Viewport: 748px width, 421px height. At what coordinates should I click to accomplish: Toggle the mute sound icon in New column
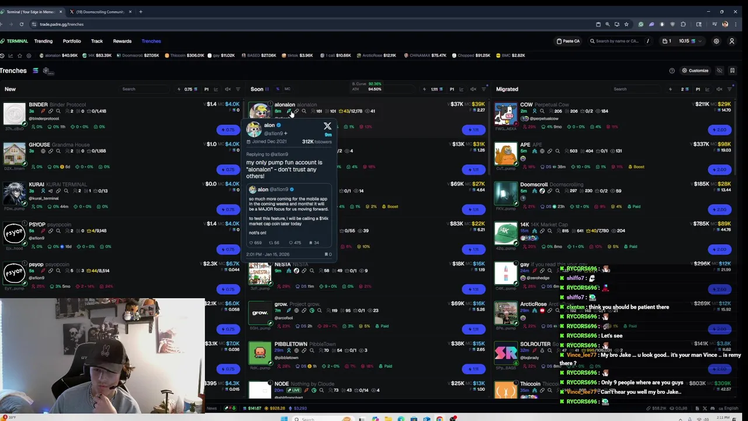pyautogui.click(x=228, y=89)
